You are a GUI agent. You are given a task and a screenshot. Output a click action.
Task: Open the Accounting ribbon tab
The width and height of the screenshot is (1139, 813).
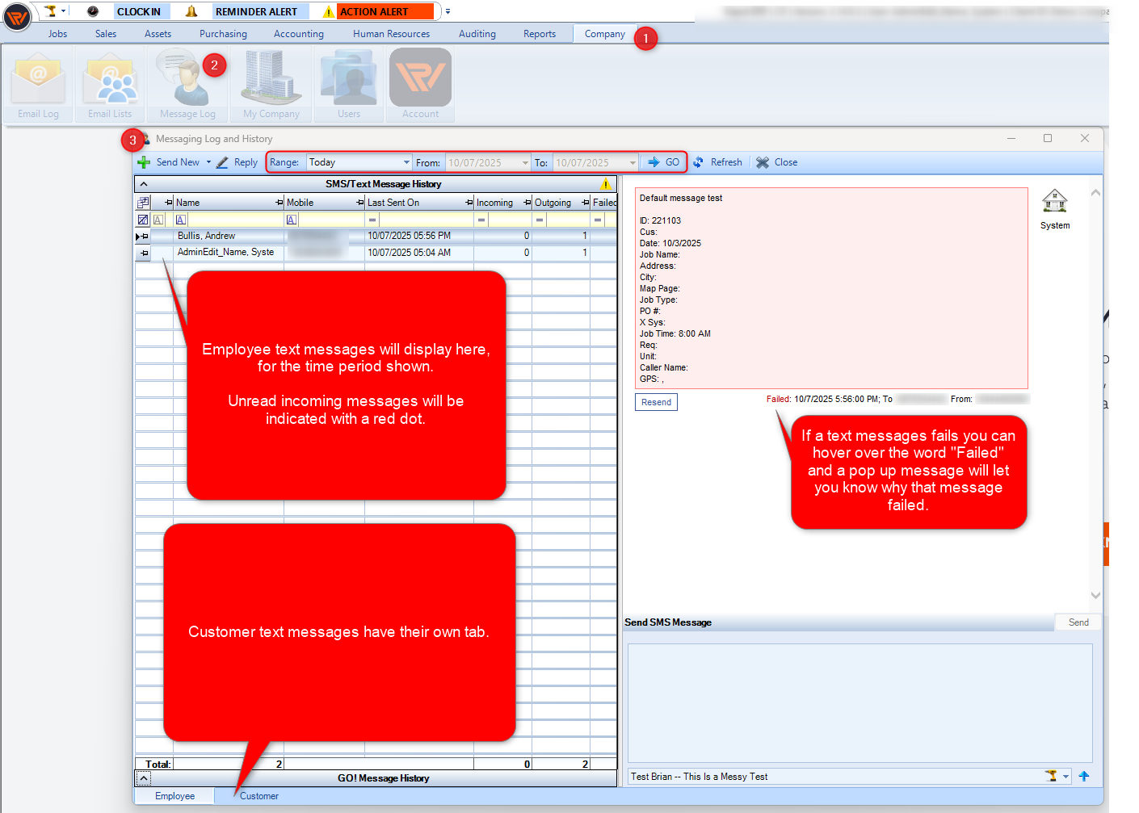point(298,34)
